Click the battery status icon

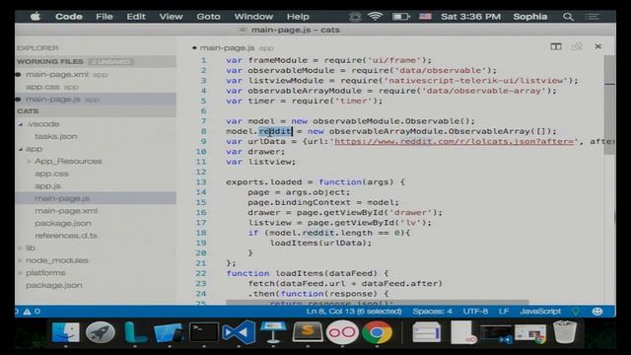pos(401,17)
